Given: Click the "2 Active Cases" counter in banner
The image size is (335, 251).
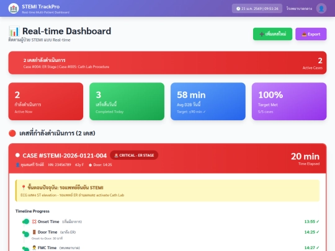Looking at the screenshot, I should (312, 63).
